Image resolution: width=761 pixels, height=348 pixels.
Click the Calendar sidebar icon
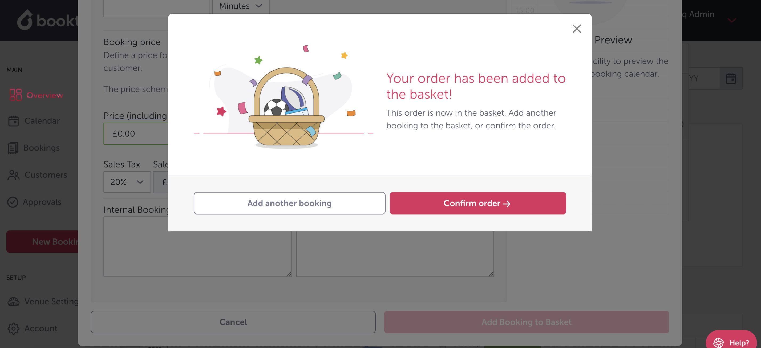13,121
